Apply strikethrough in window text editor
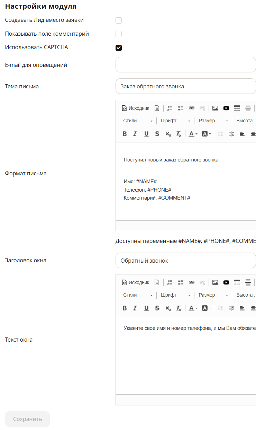 (157, 308)
